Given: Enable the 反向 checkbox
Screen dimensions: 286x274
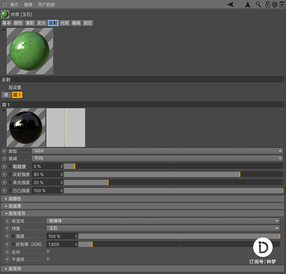Looking at the screenshot, I should (49, 252).
